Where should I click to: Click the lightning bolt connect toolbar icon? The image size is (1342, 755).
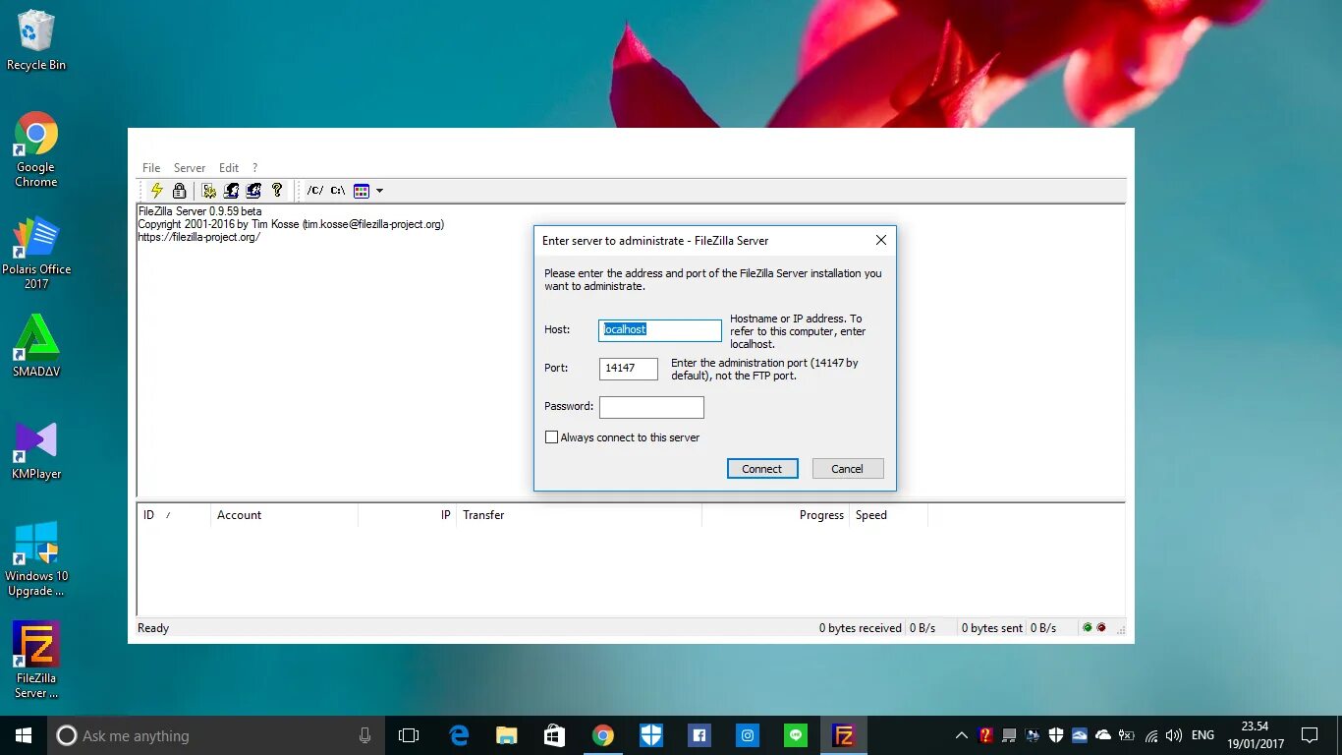pyautogui.click(x=156, y=191)
